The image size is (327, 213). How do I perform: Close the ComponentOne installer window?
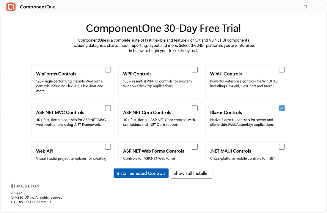(320, 7)
